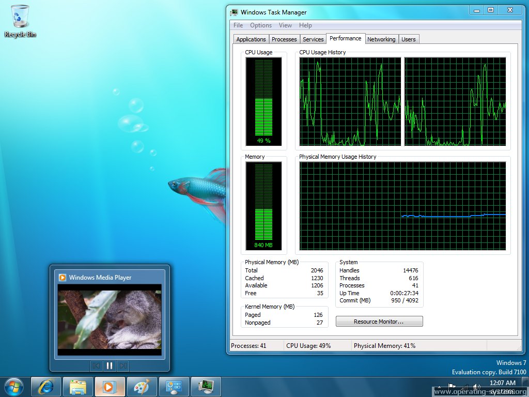This screenshot has height=397, width=529.
Task: Switch to the Users tab
Action: [409, 39]
